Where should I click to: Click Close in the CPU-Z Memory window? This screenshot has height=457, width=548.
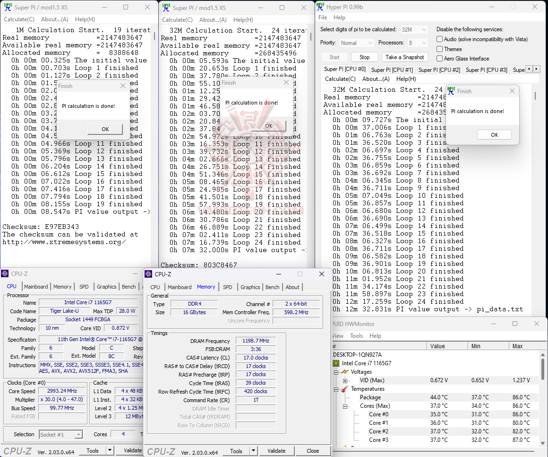(312, 451)
